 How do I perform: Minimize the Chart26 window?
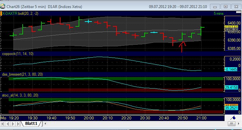click(215, 7)
